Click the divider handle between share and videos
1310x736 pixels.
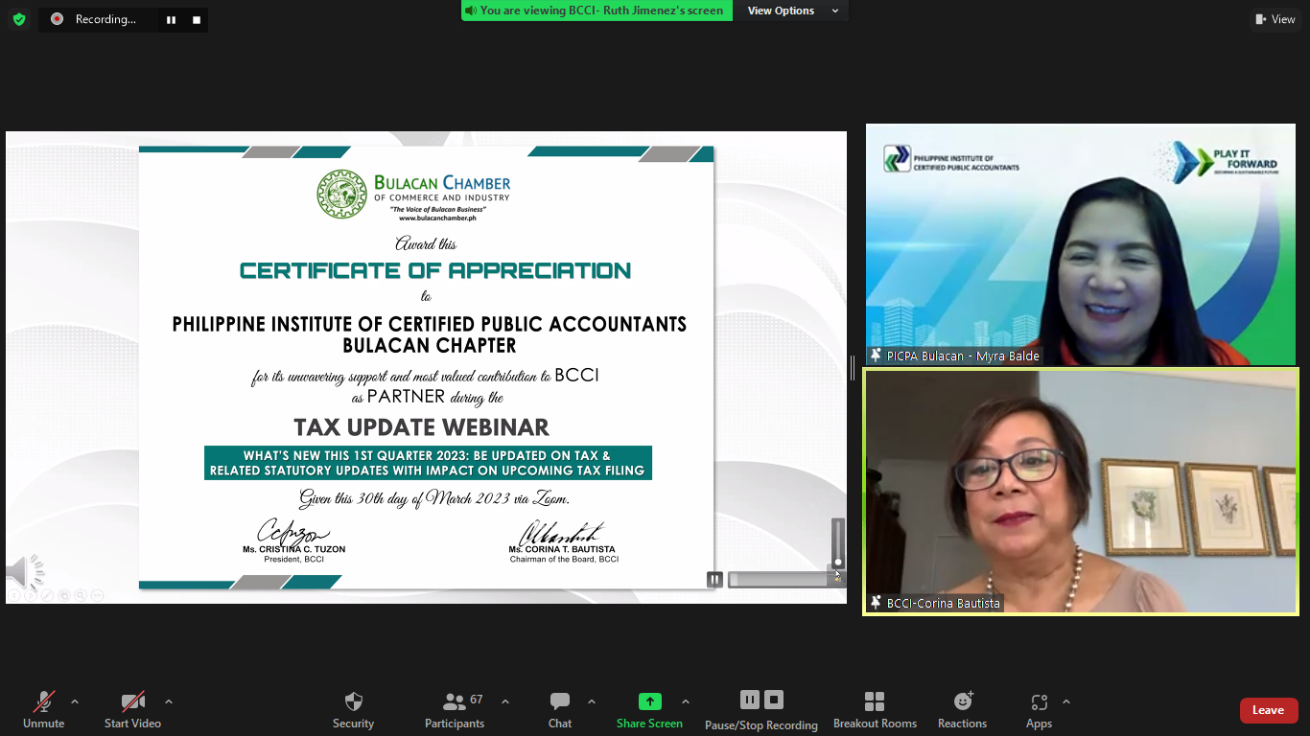(853, 368)
